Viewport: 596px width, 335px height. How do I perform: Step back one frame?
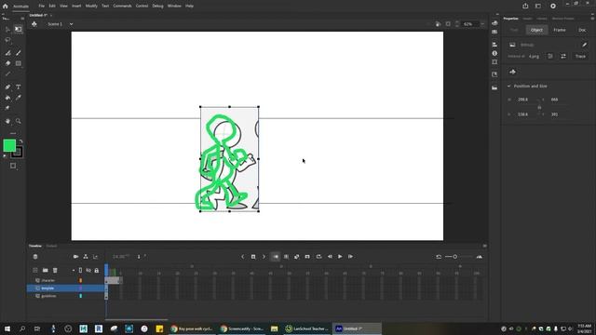click(330, 257)
